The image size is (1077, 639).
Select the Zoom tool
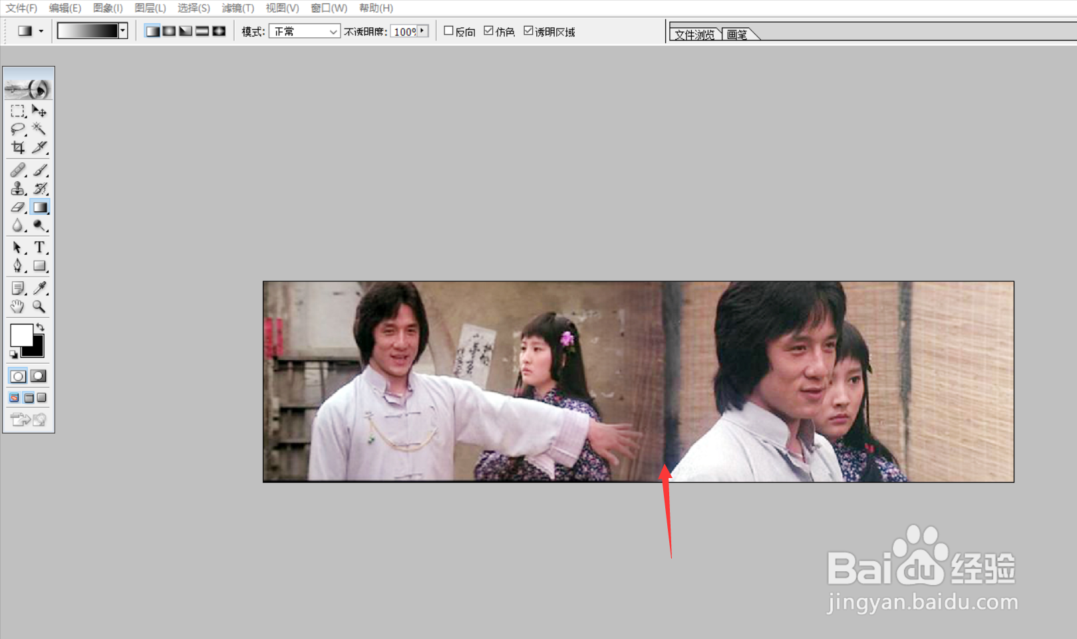(x=39, y=307)
